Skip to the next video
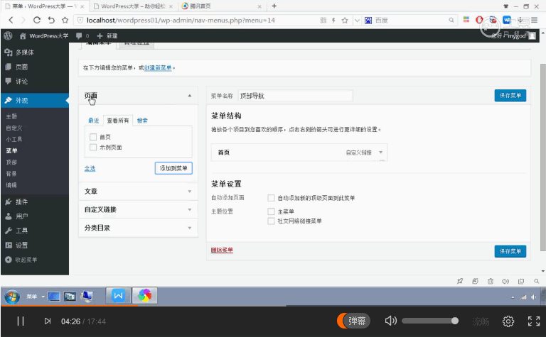Screen dimensions: 546x337 pyautogui.click(x=48, y=321)
